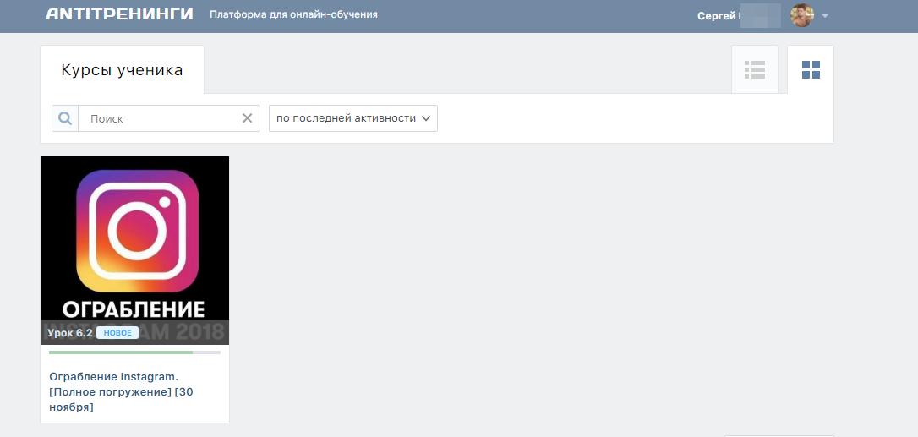918x437 pixels.
Task: Click 'Платформа для онлайн-обучения' tagline
Action: click(x=293, y=14)
